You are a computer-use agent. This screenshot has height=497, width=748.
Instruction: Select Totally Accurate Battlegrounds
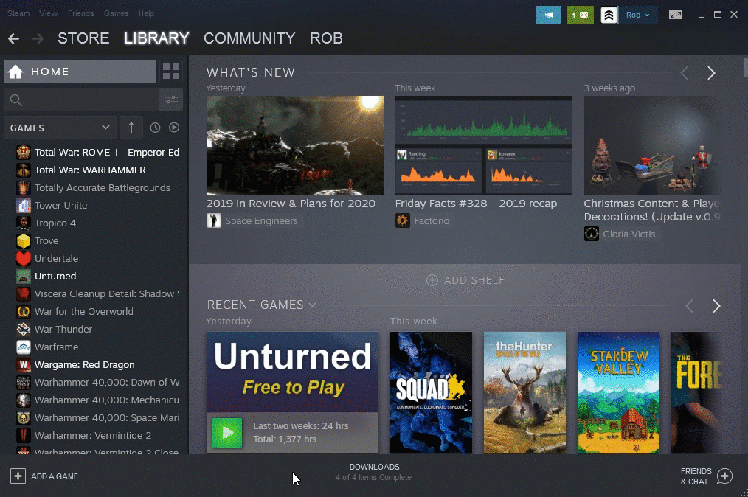click(x=103, y=187)
